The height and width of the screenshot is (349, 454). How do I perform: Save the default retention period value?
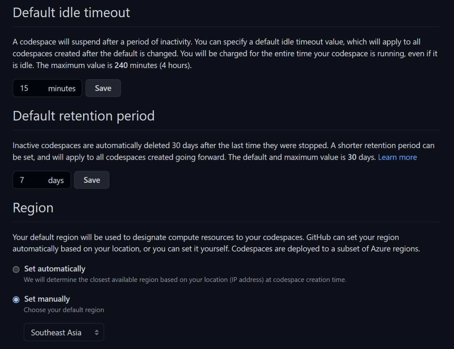(x=92, y=180)
